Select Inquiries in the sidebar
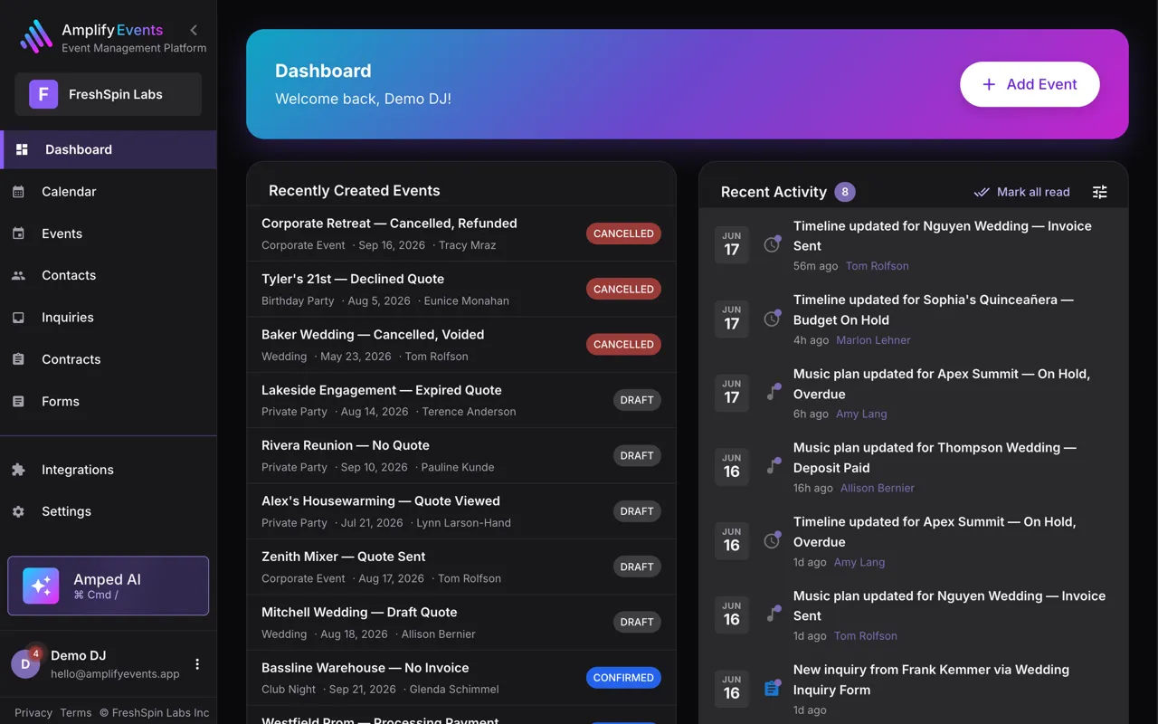Screen dimensions: 1158x724 coord(109,318)
